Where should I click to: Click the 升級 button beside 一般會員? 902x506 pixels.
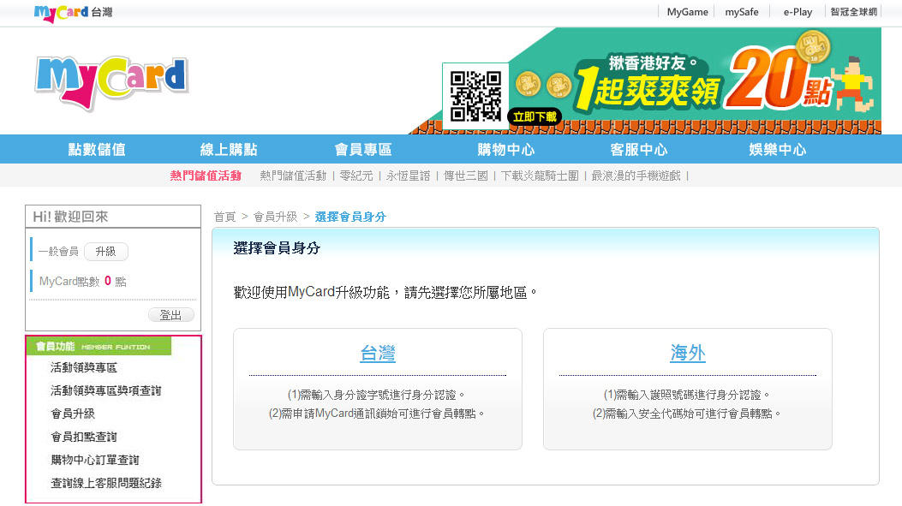pos(106,251)
